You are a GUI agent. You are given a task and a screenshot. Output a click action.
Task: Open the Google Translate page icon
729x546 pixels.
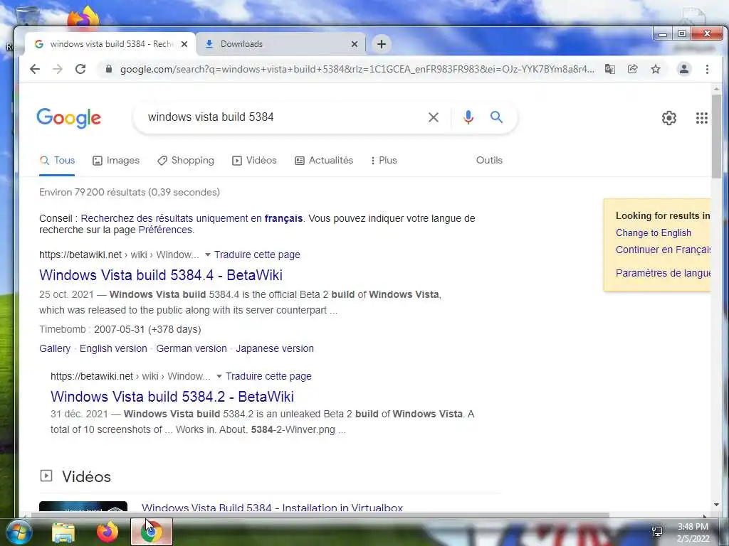click(610, 69)
